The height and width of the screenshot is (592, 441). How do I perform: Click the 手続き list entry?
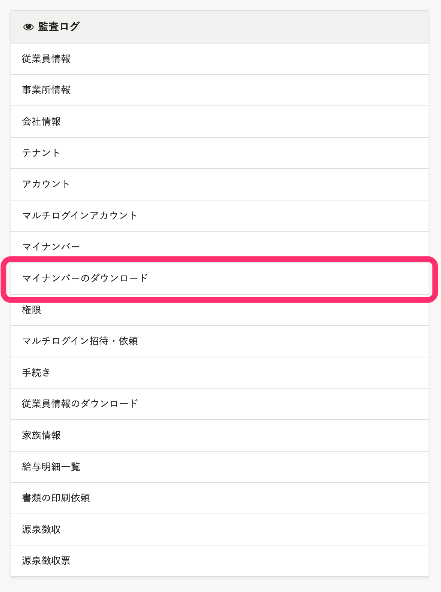point(220,372)
